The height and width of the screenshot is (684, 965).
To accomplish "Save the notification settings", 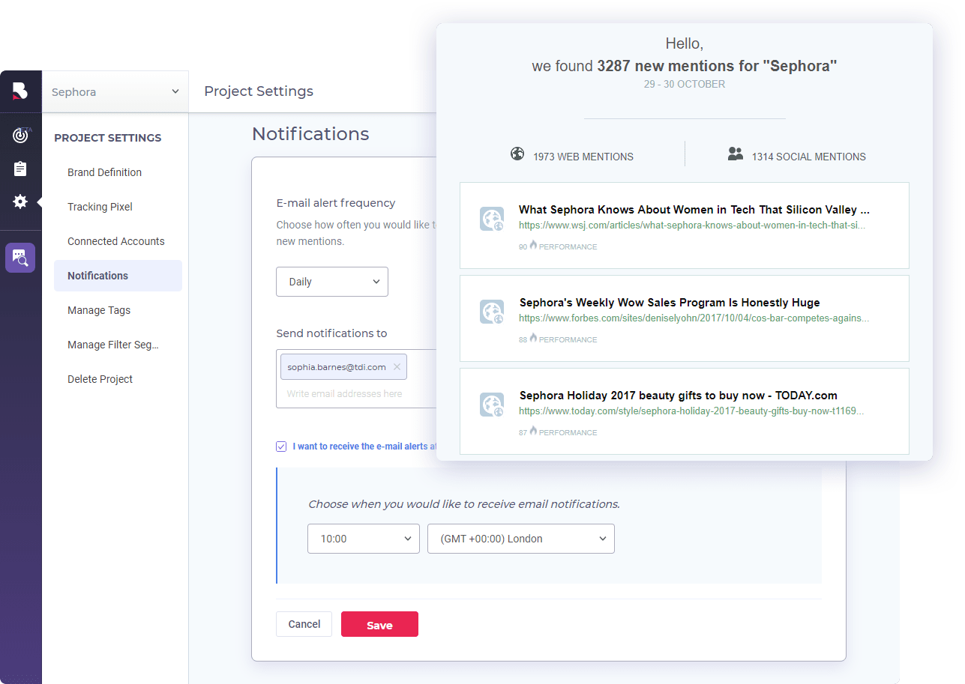I will click(x=379, y=624).
